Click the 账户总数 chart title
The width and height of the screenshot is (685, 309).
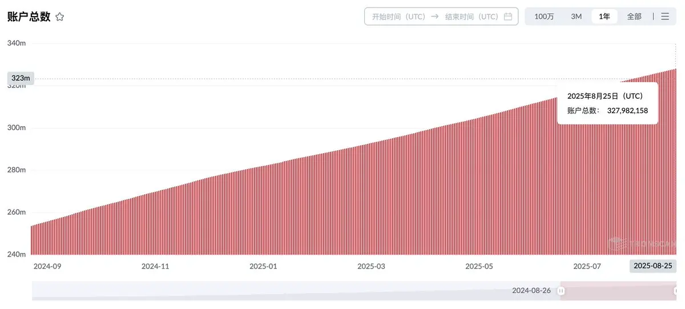(29, 17)
